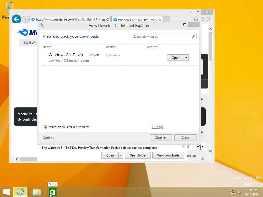263x197 pixels.
Task: Click the small black arrow beside the chevron box
Action: pyautogui.click(x=203, y=146)
